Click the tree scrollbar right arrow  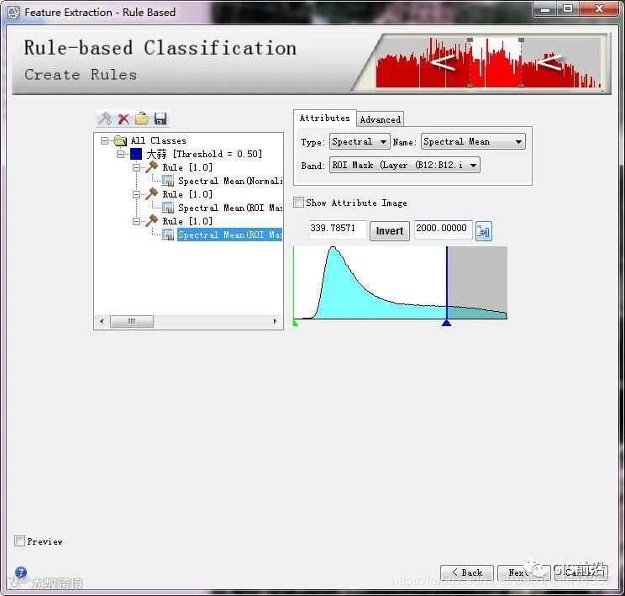click(275, 321)
